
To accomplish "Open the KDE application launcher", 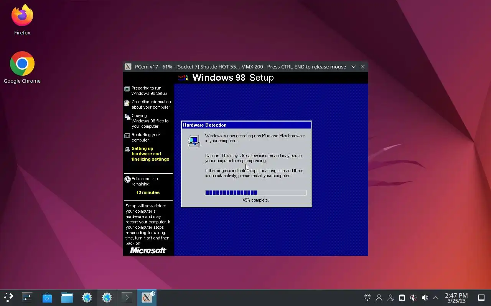I will pos(8,298).
